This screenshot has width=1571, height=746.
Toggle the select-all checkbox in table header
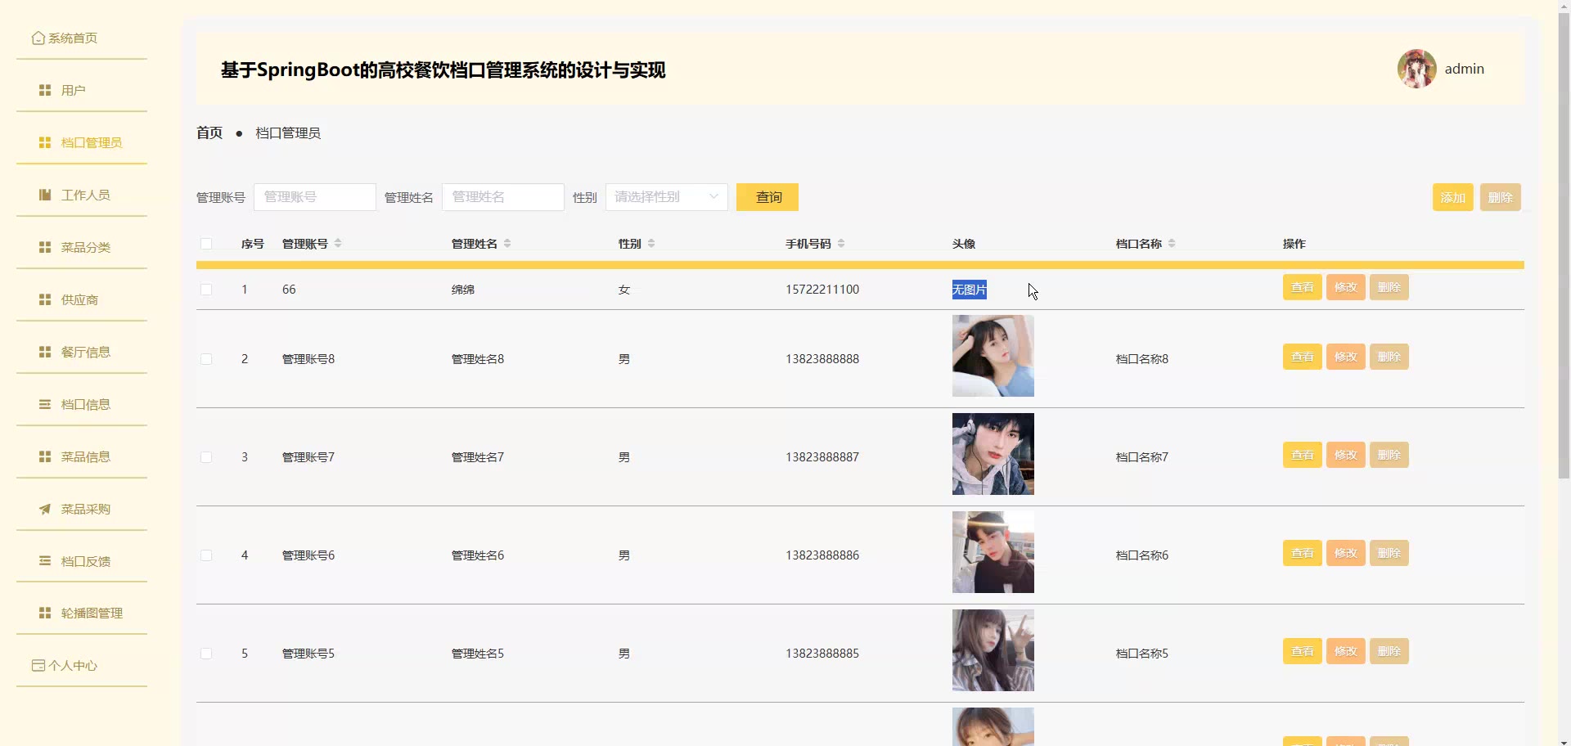[206, 244]
